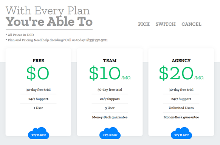
Task: Click the $0 price on Free plan
Action: pos(38,73)
